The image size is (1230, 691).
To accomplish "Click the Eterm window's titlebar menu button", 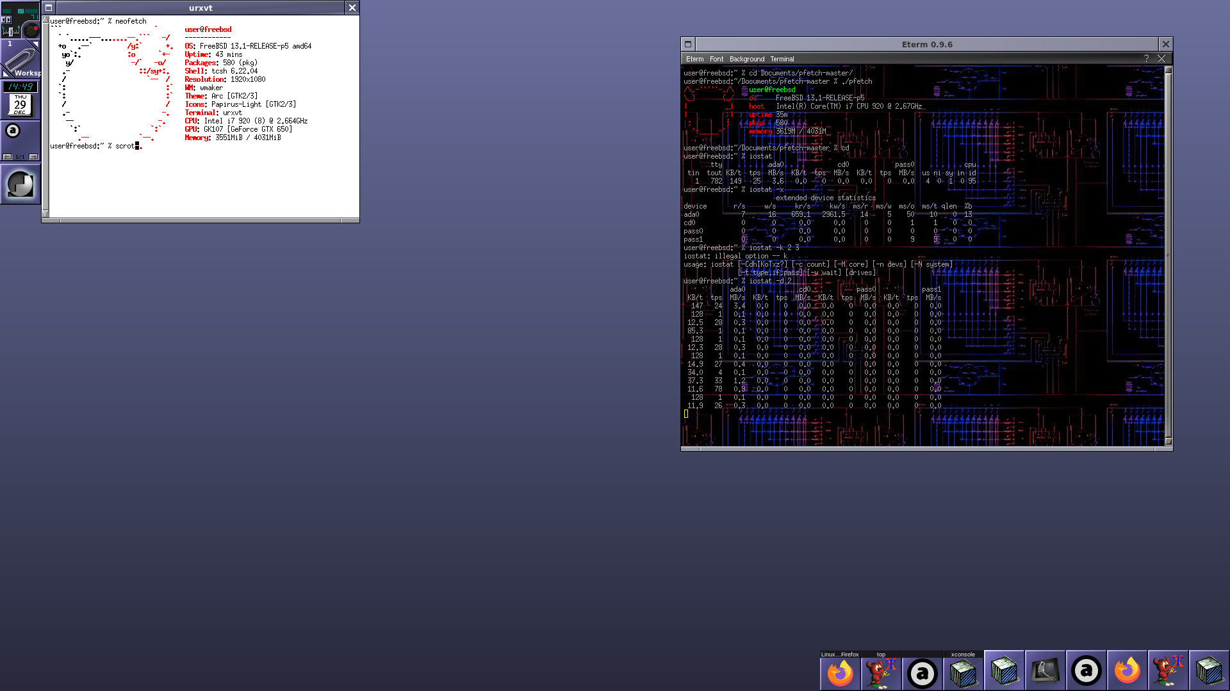I will click(x=688, y=44).
